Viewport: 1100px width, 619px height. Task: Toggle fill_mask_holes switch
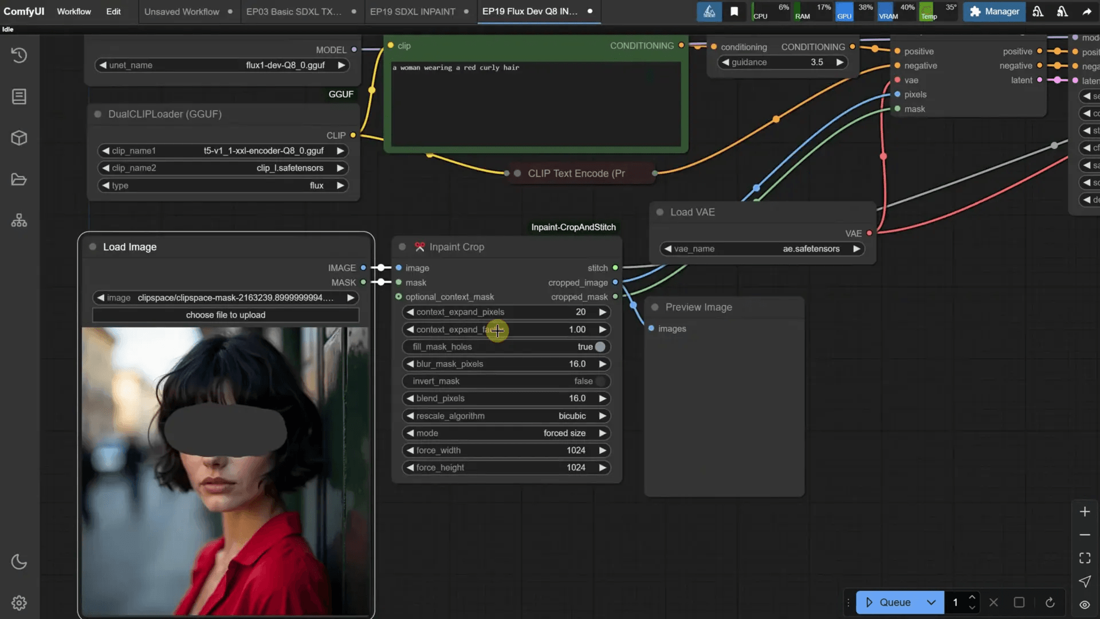point(599,347)
